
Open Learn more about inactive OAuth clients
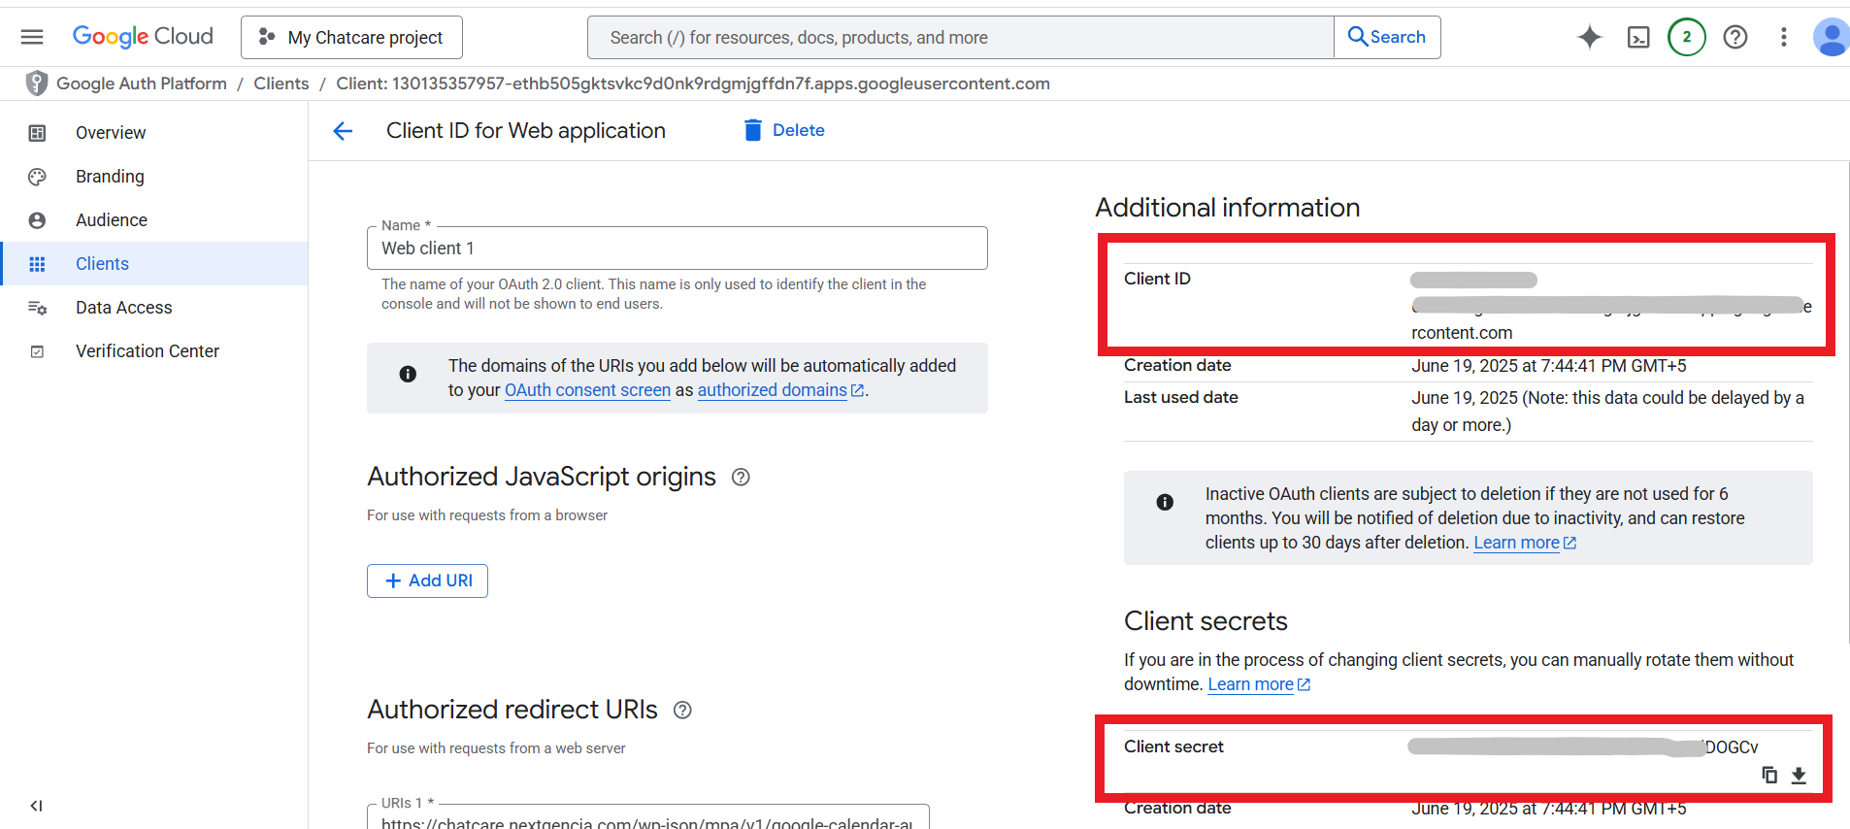point(1525,543)
